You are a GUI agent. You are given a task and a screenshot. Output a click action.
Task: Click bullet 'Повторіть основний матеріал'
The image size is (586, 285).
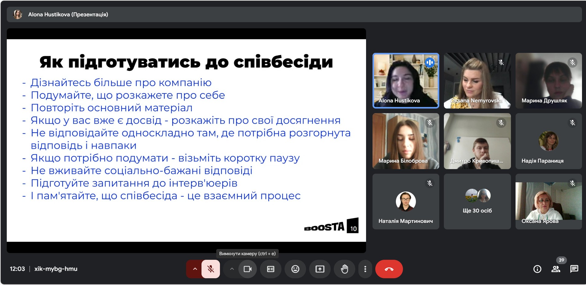click(x=111, y=108)
